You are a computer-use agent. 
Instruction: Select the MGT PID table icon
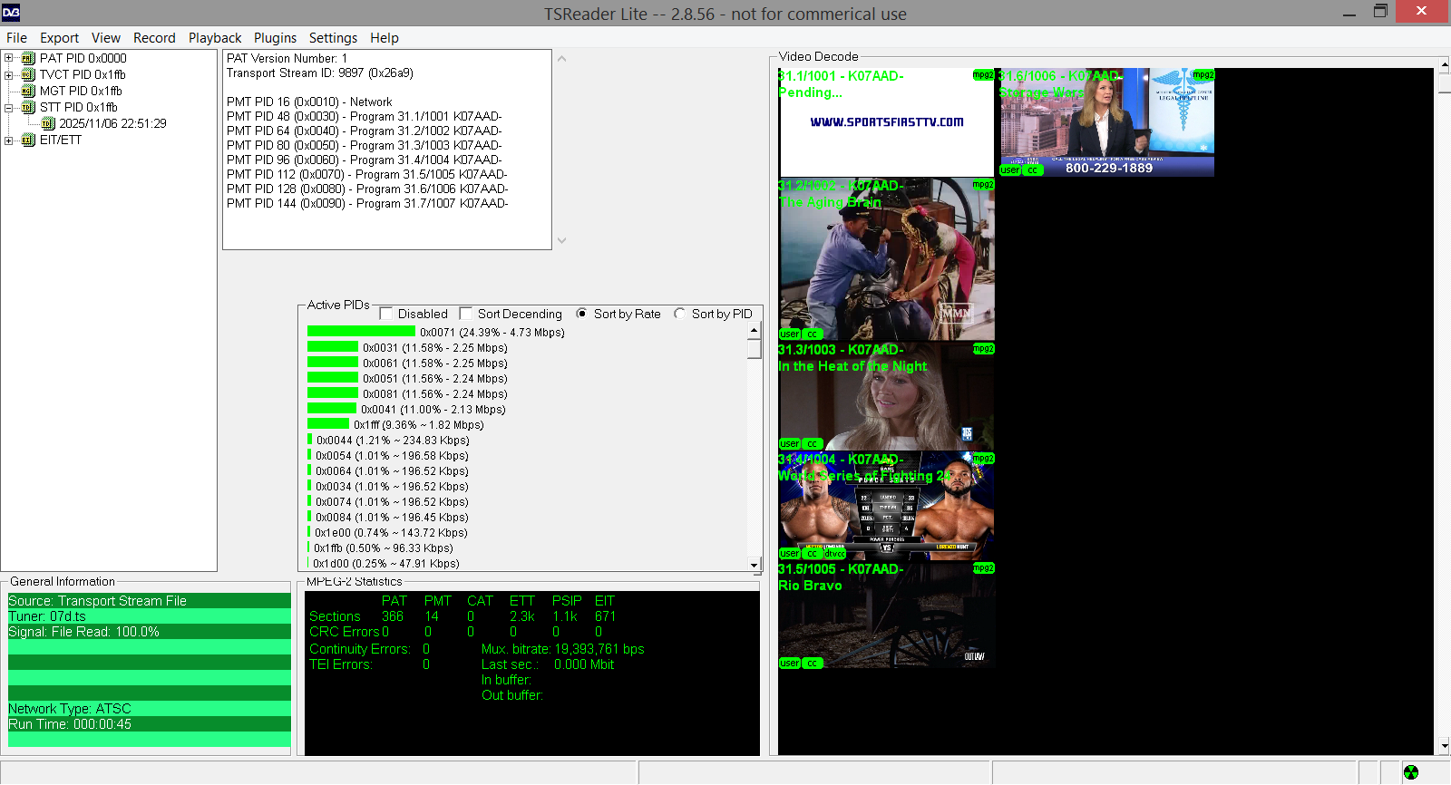pyautogui.click(x=28, y=91)
